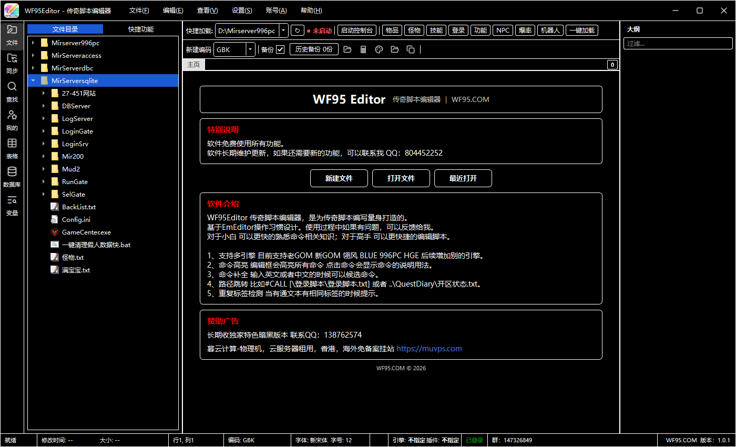
Task: Click the SelGate folder icon
Action: click(x=55, y=194)
